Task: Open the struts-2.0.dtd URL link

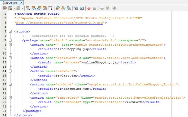Action: (x=59, y=23)
